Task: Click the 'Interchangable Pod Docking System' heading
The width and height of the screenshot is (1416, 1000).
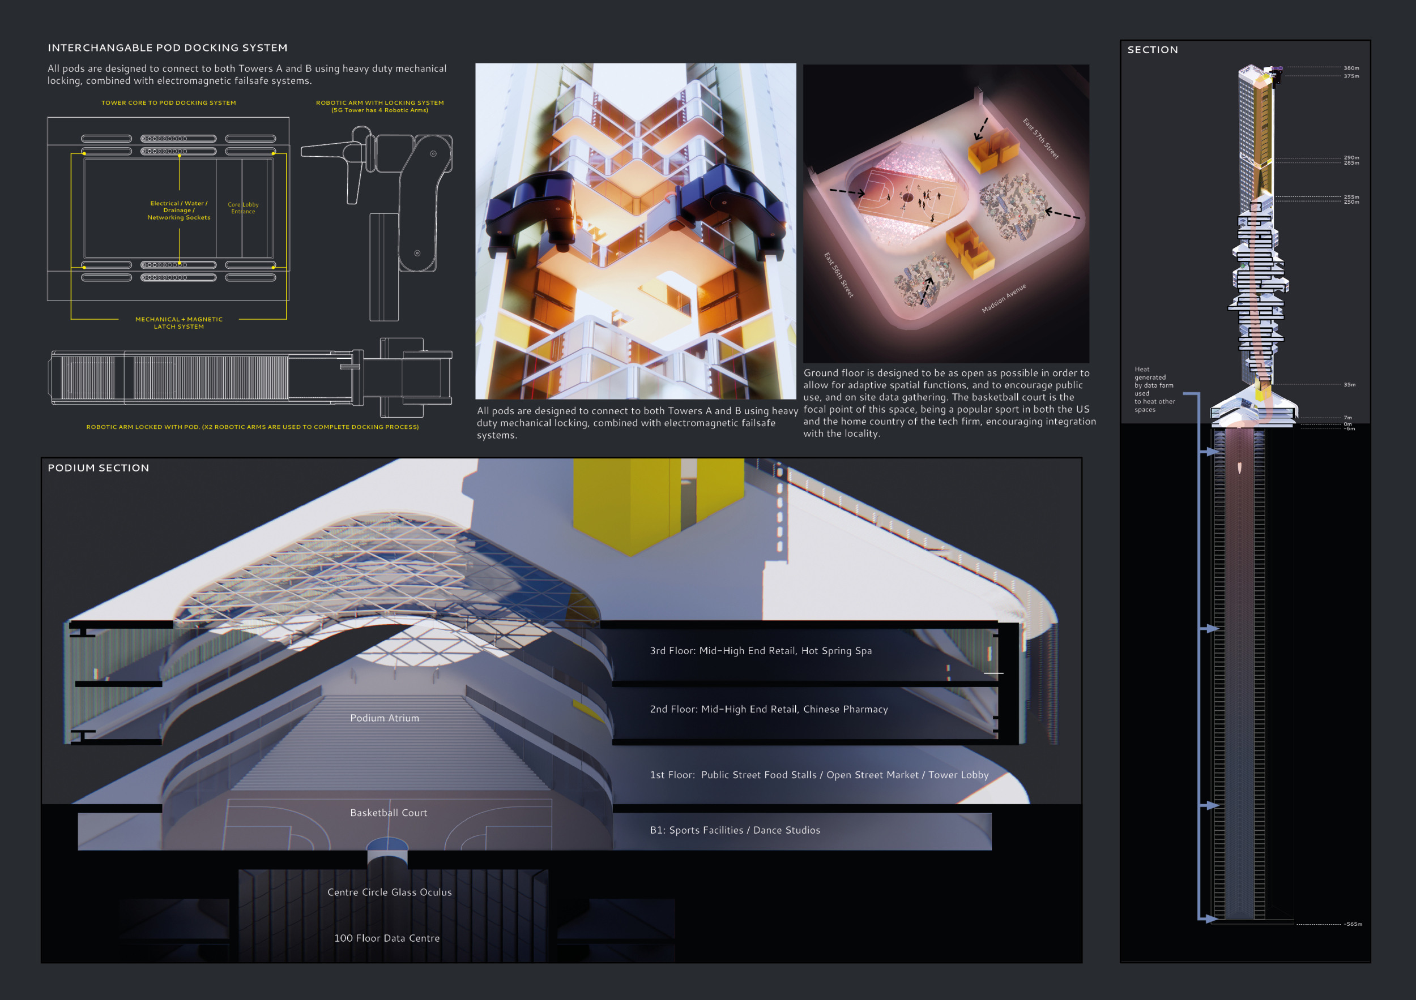Action: 167,48
